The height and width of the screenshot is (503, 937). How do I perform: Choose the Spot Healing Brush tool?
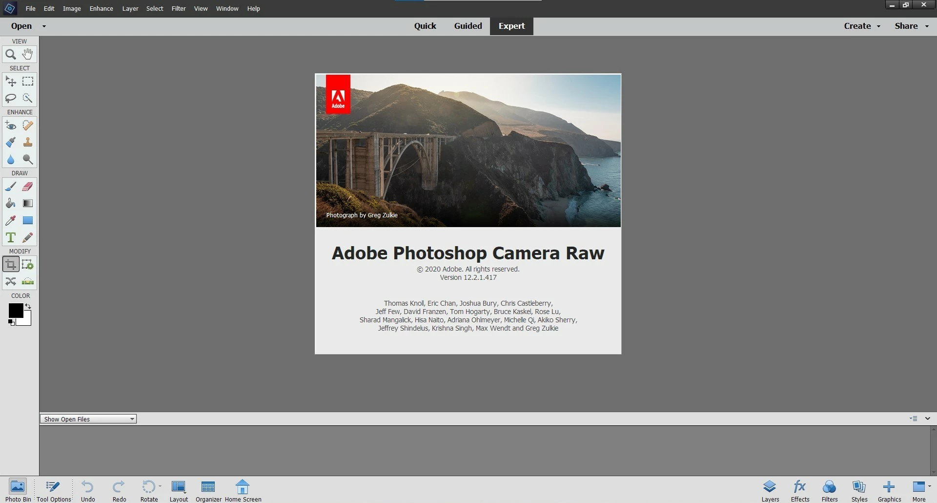click(28, 126)
